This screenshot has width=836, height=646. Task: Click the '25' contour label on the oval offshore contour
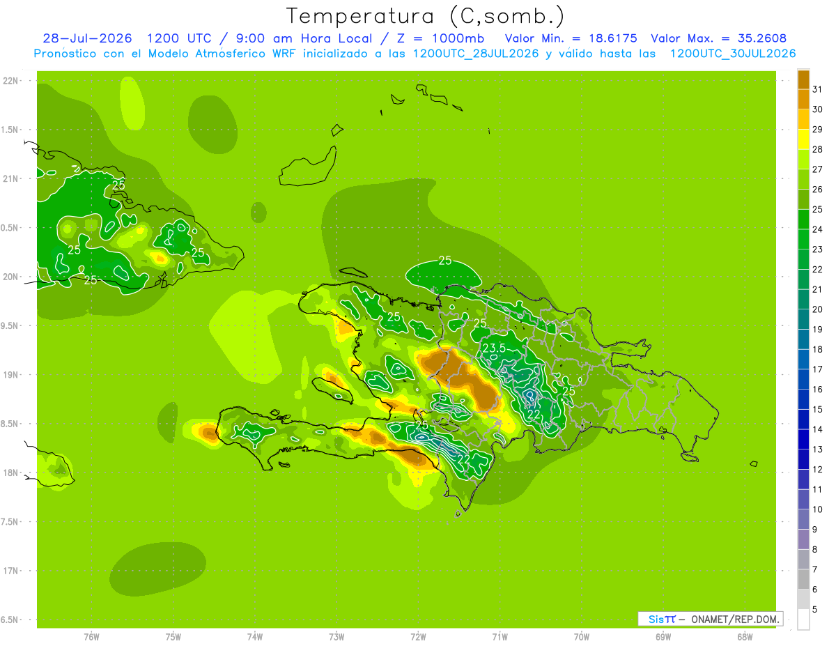coord(445,261)
